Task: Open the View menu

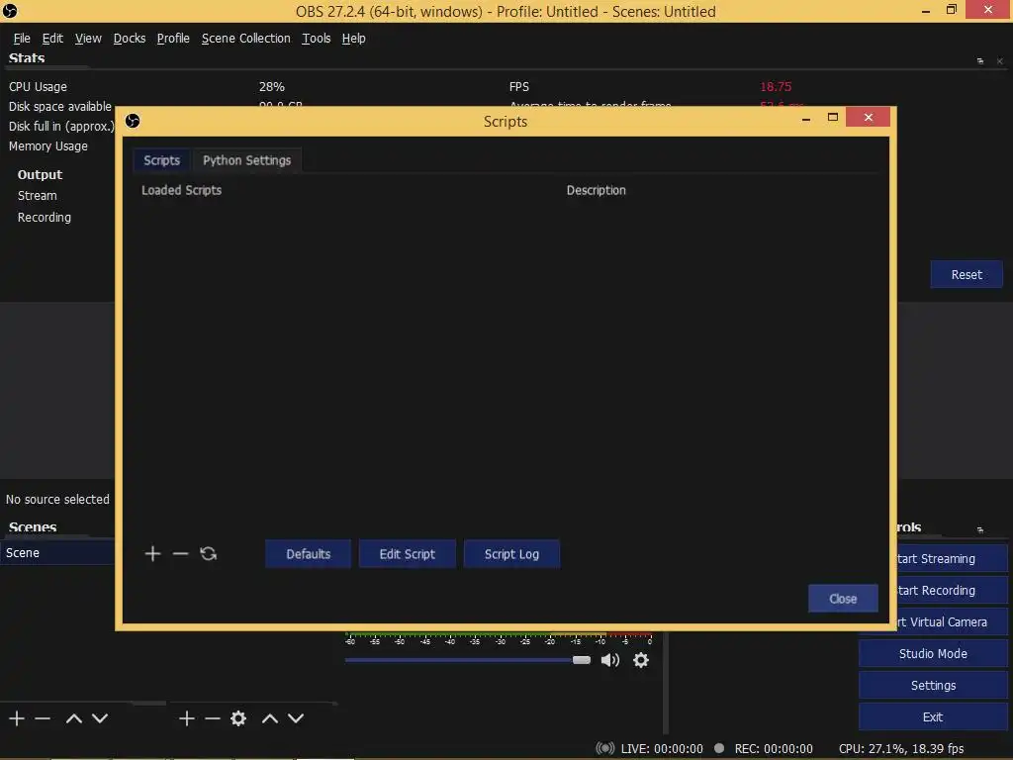Action: [x=88, y=39]
